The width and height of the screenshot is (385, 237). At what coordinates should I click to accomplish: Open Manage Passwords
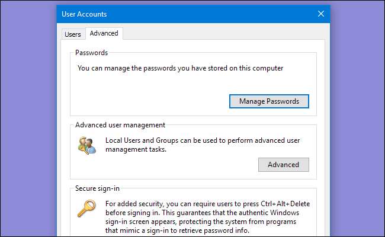tap(269, 101)
